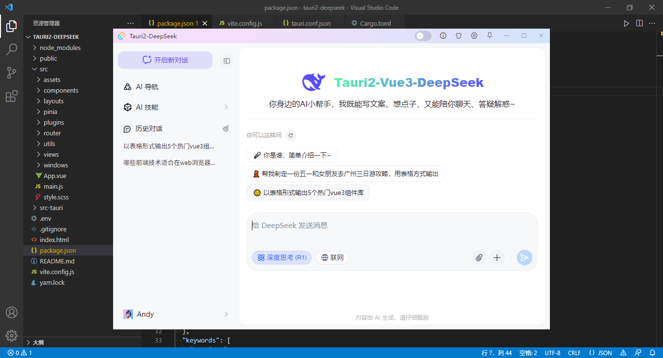Open the Andy user profile chevron

226,314
